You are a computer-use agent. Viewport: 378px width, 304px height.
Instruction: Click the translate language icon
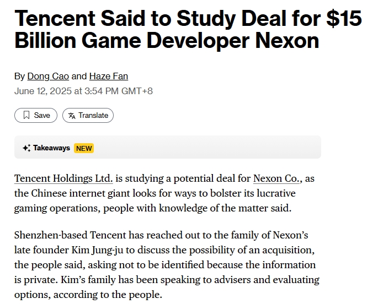point(71,115)
